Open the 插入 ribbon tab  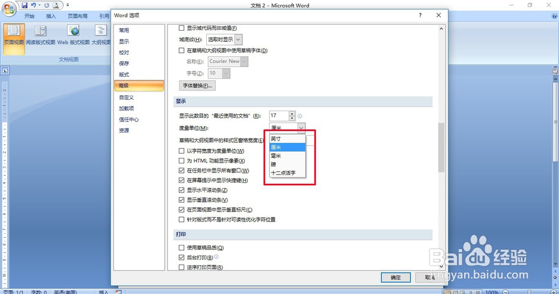click(x=51, y=16)
